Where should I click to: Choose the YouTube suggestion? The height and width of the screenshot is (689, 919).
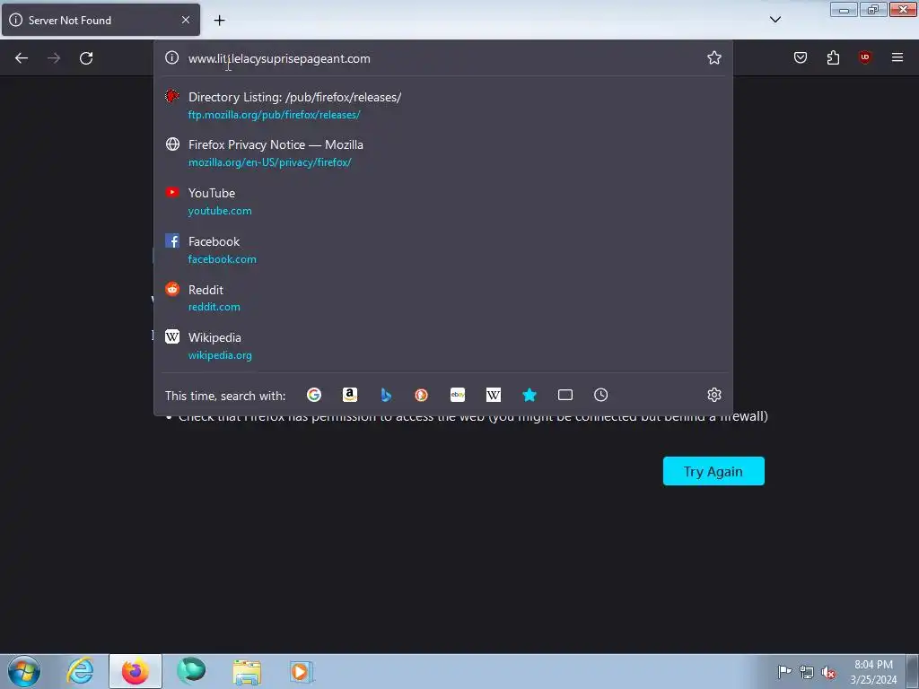pos(443,201)
